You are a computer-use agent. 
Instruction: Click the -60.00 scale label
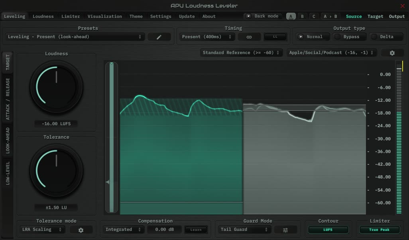point(383,203)
